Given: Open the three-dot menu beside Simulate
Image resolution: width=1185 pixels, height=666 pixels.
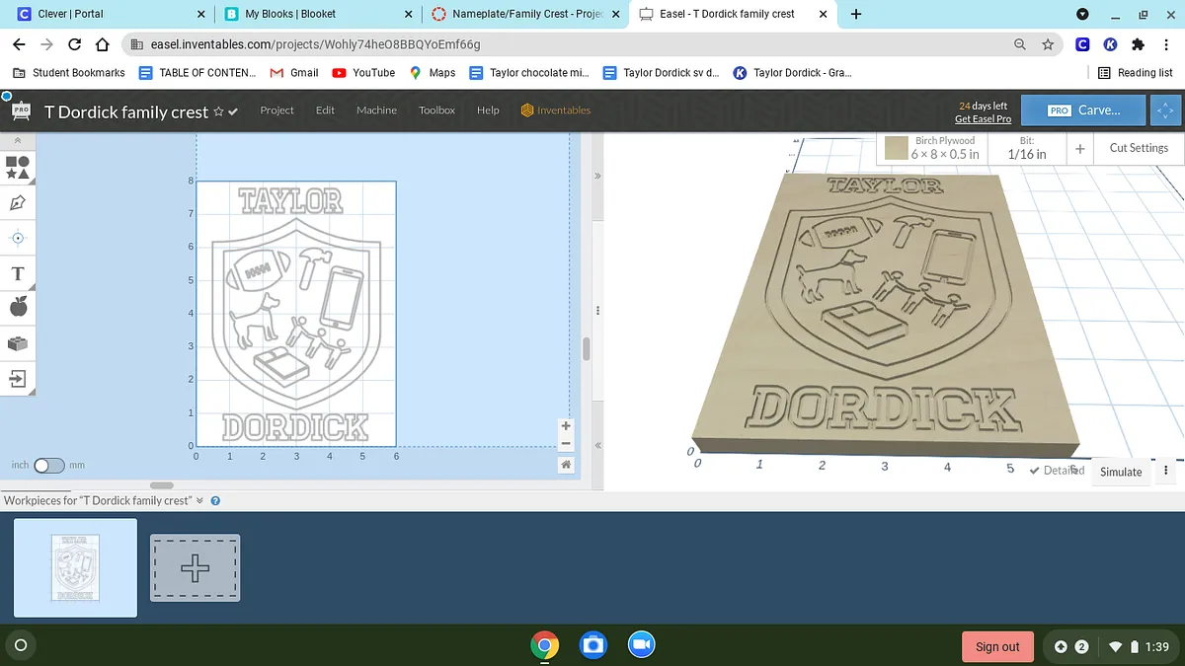Looking at the screenshot, I should click(x=1166, y=471).
